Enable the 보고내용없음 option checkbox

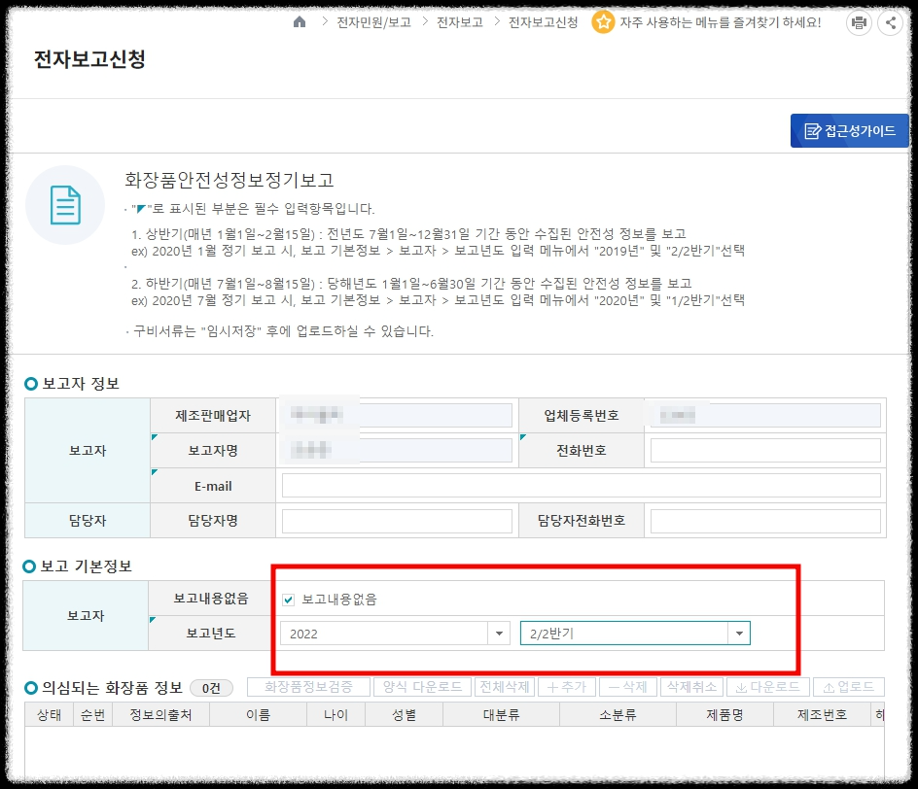pyautogui.click(x=288, y=600)
